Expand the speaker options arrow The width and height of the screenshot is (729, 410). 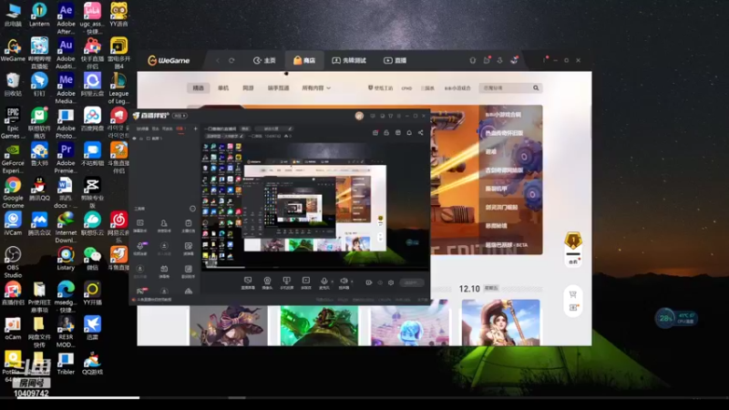click(x=352, y=282)
